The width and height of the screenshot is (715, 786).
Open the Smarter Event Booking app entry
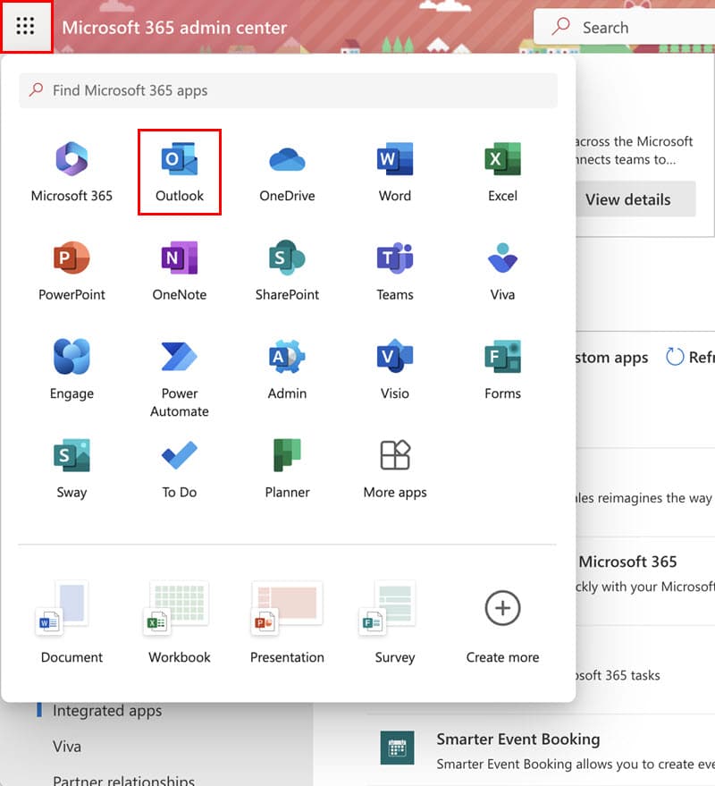point(546,750)
